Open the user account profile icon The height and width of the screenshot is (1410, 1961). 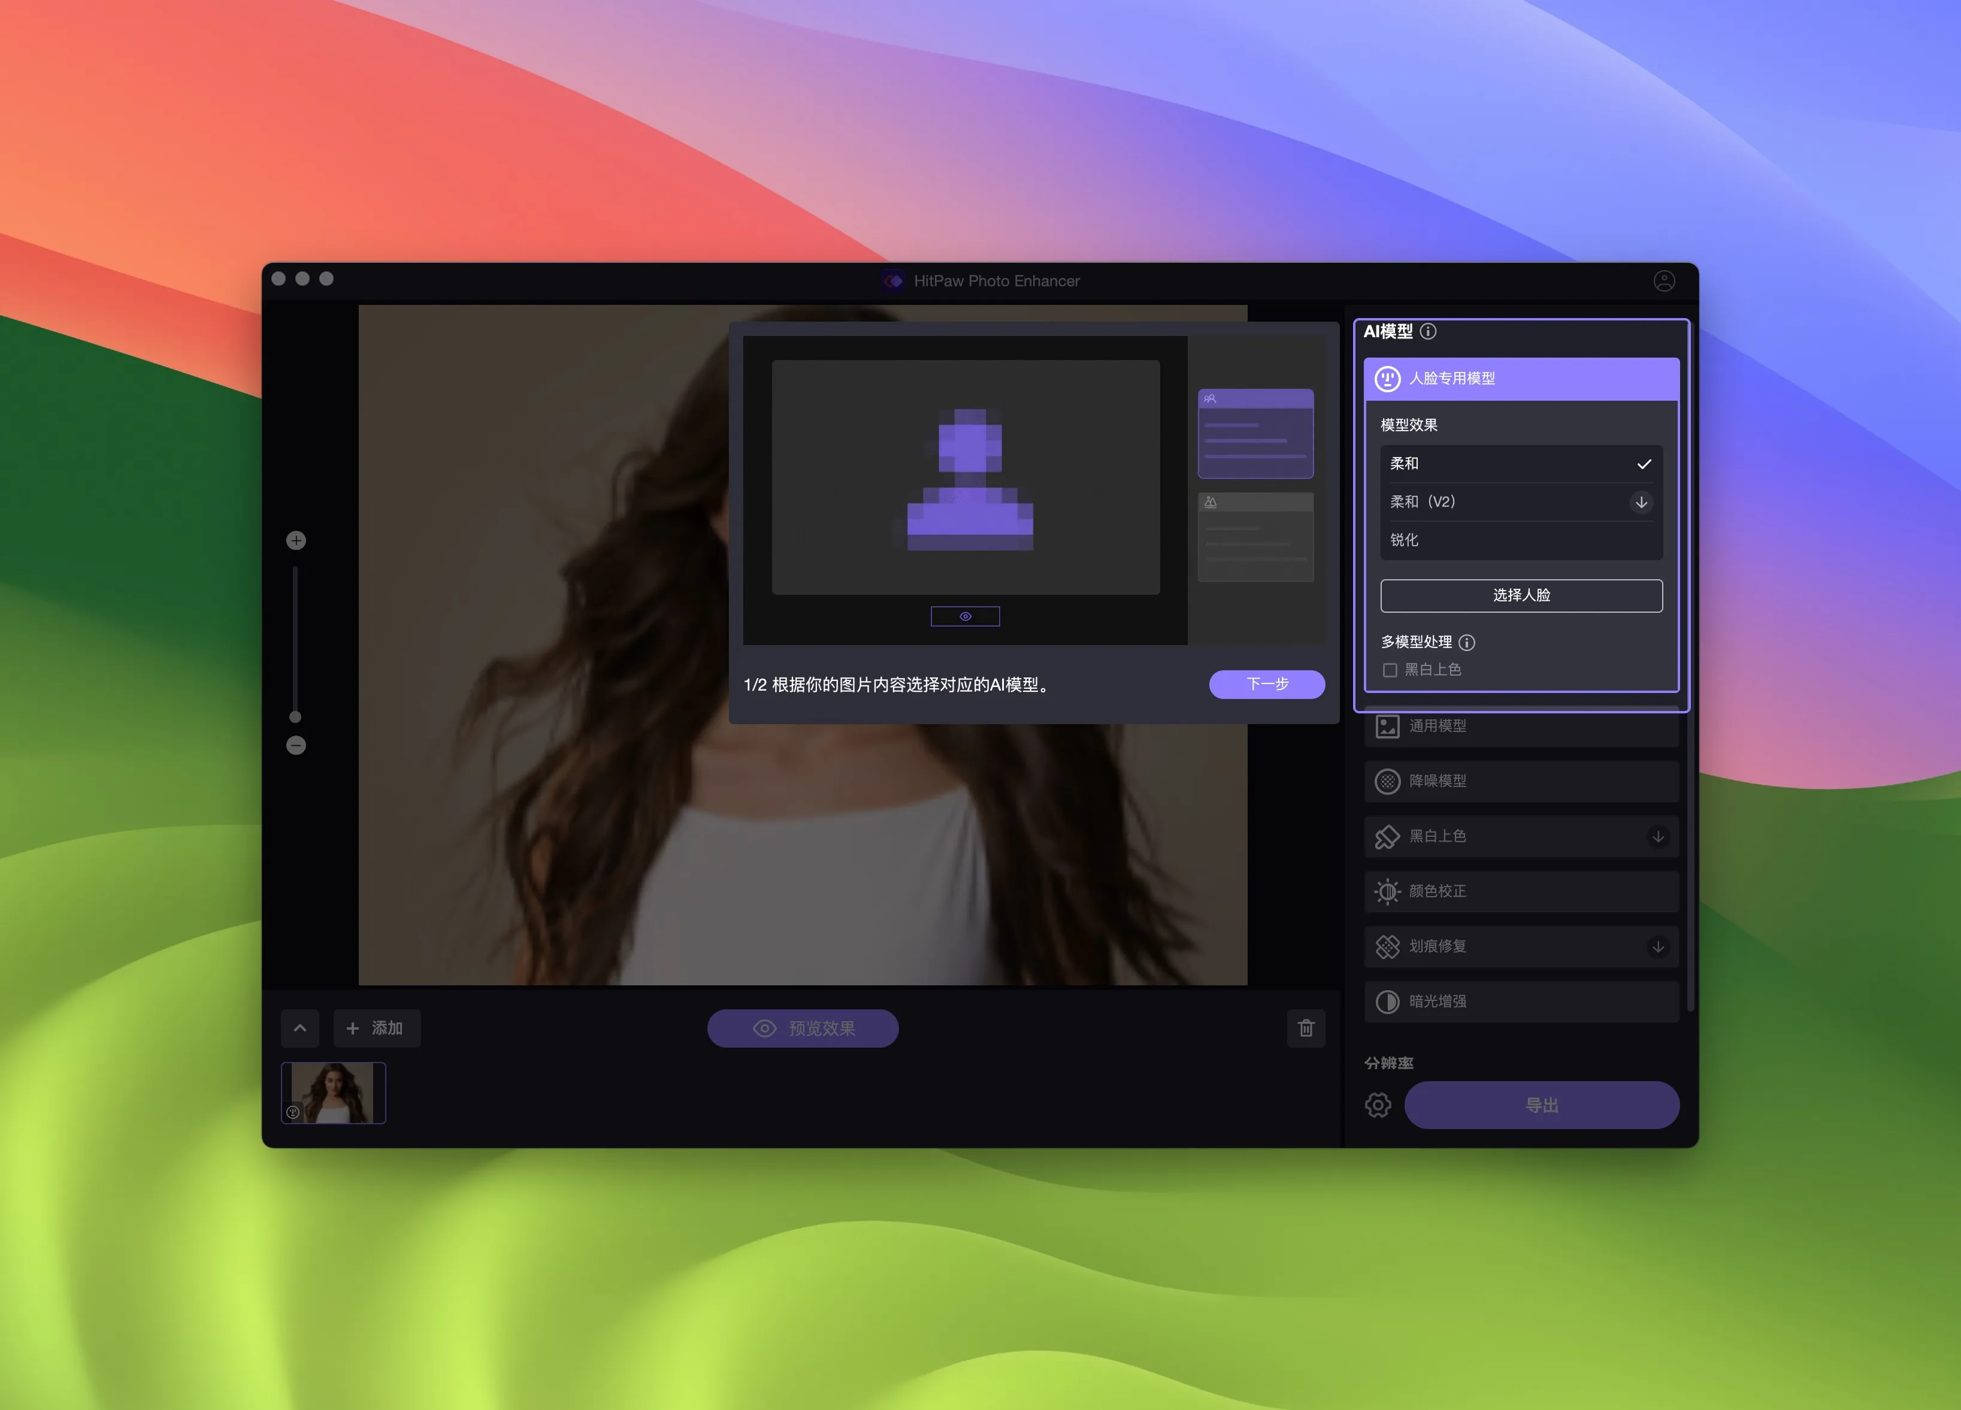(1663, 281)
